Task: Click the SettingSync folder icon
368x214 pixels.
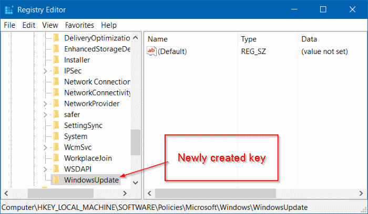Action: [x=56, y=125]
